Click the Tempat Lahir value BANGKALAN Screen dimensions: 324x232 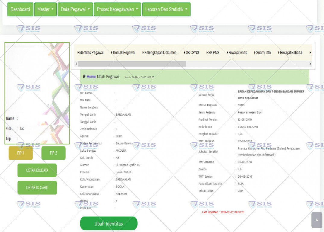(x=123, y=114)
